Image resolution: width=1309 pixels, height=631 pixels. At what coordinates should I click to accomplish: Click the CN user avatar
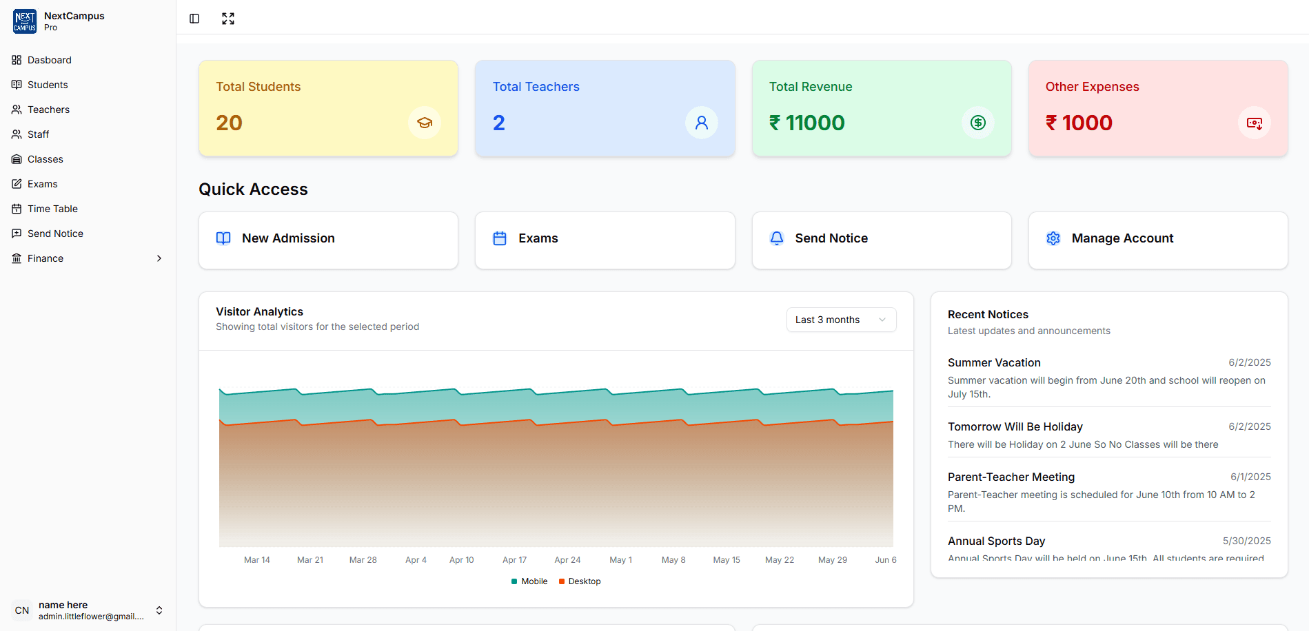point(22,610)
